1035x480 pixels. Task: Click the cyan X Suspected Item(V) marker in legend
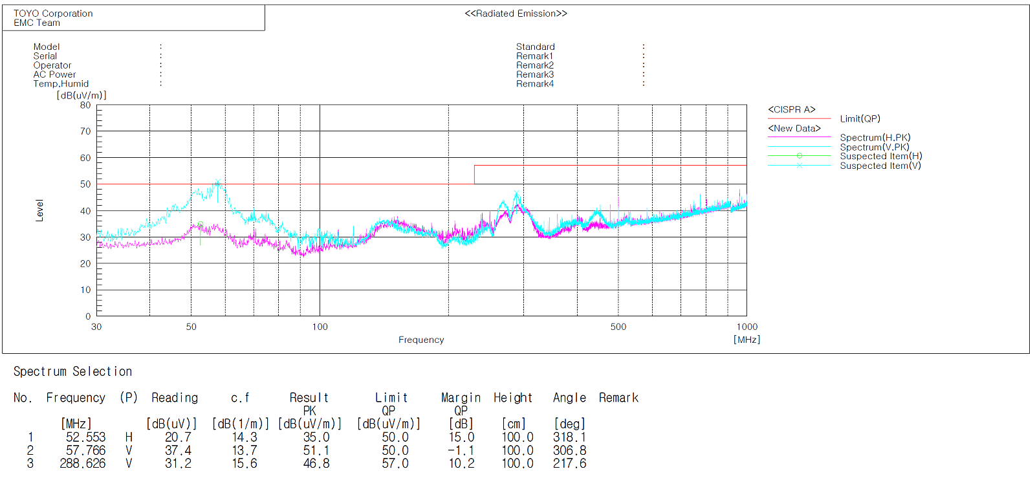800,166
